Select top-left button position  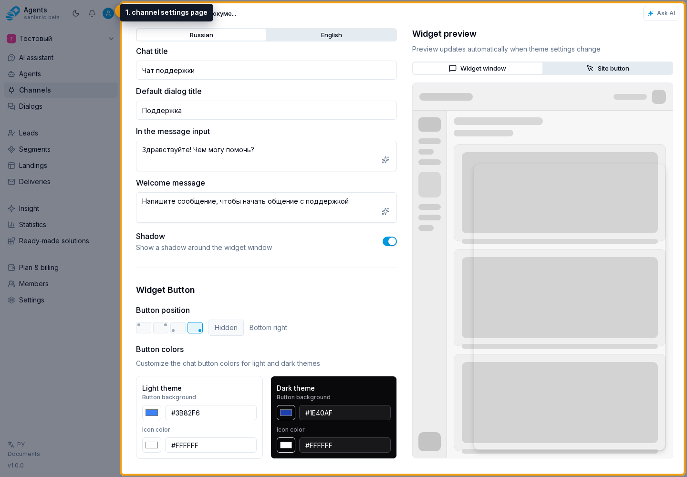click(x=144, y=328)
